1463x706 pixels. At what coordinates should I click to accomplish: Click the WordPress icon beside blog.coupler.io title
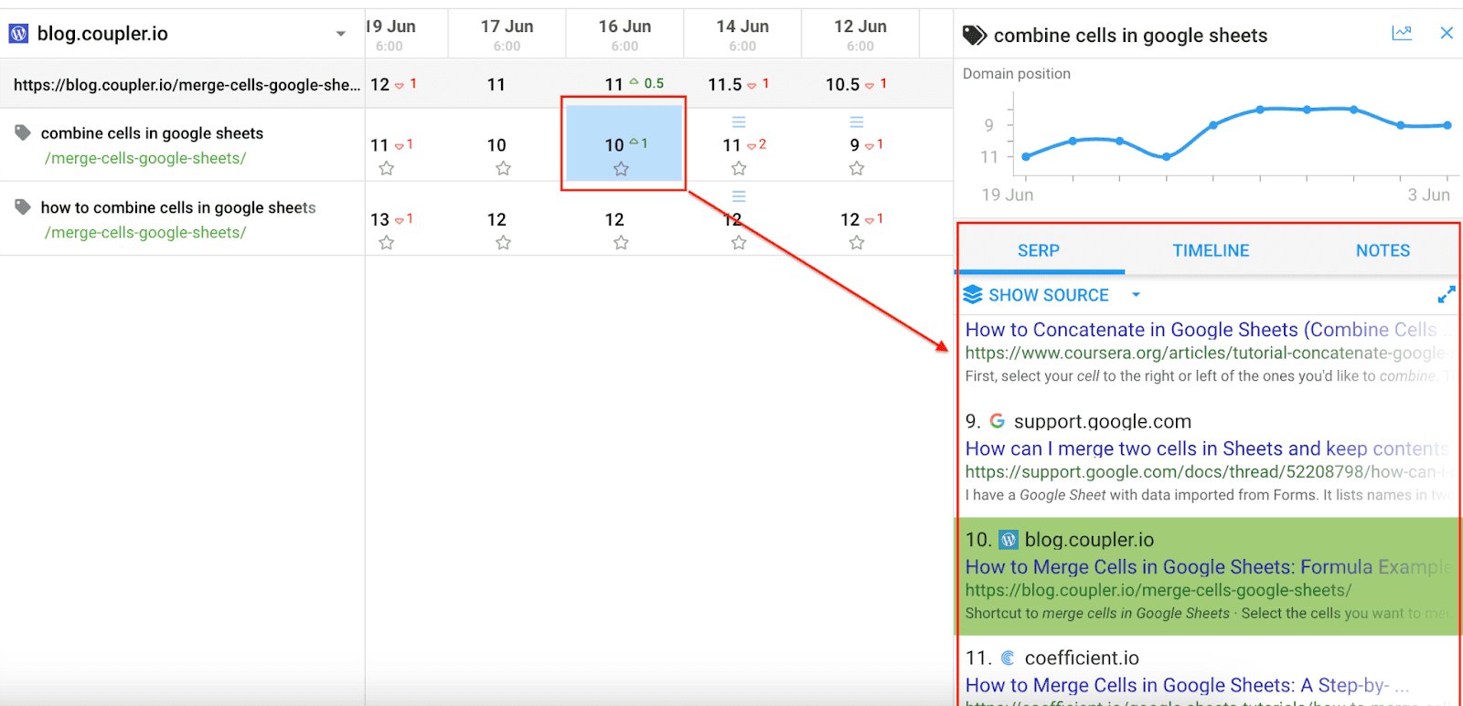click(18, 34)
